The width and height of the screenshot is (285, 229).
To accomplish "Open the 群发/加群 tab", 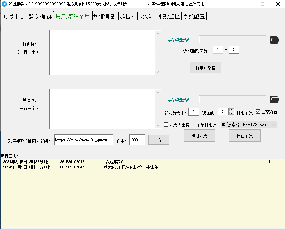I will point(40,16).
